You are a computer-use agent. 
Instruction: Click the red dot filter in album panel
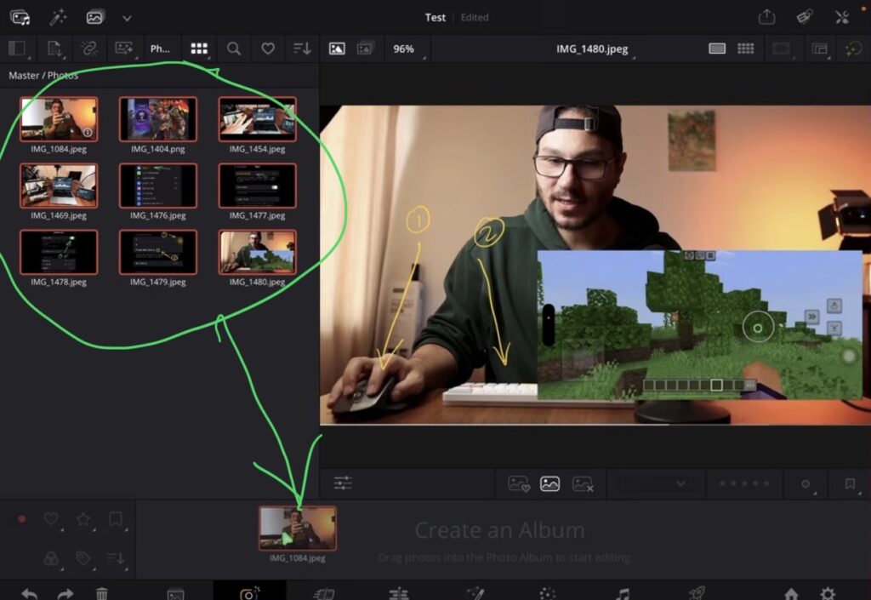(22, 519)
